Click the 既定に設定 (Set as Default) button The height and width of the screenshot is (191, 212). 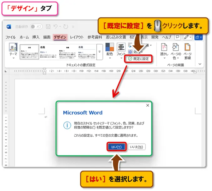coord(138,59)
